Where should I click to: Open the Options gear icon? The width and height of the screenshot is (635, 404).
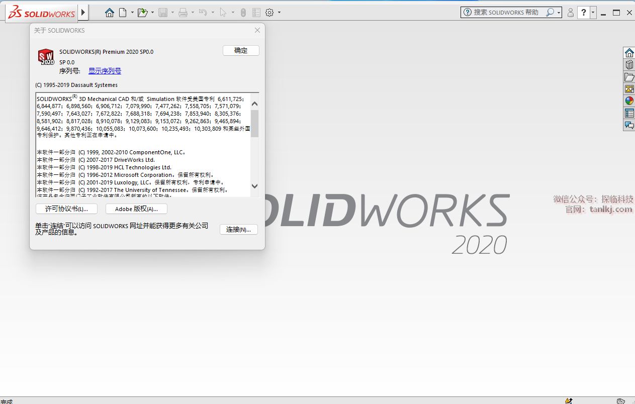coord(269,13)
